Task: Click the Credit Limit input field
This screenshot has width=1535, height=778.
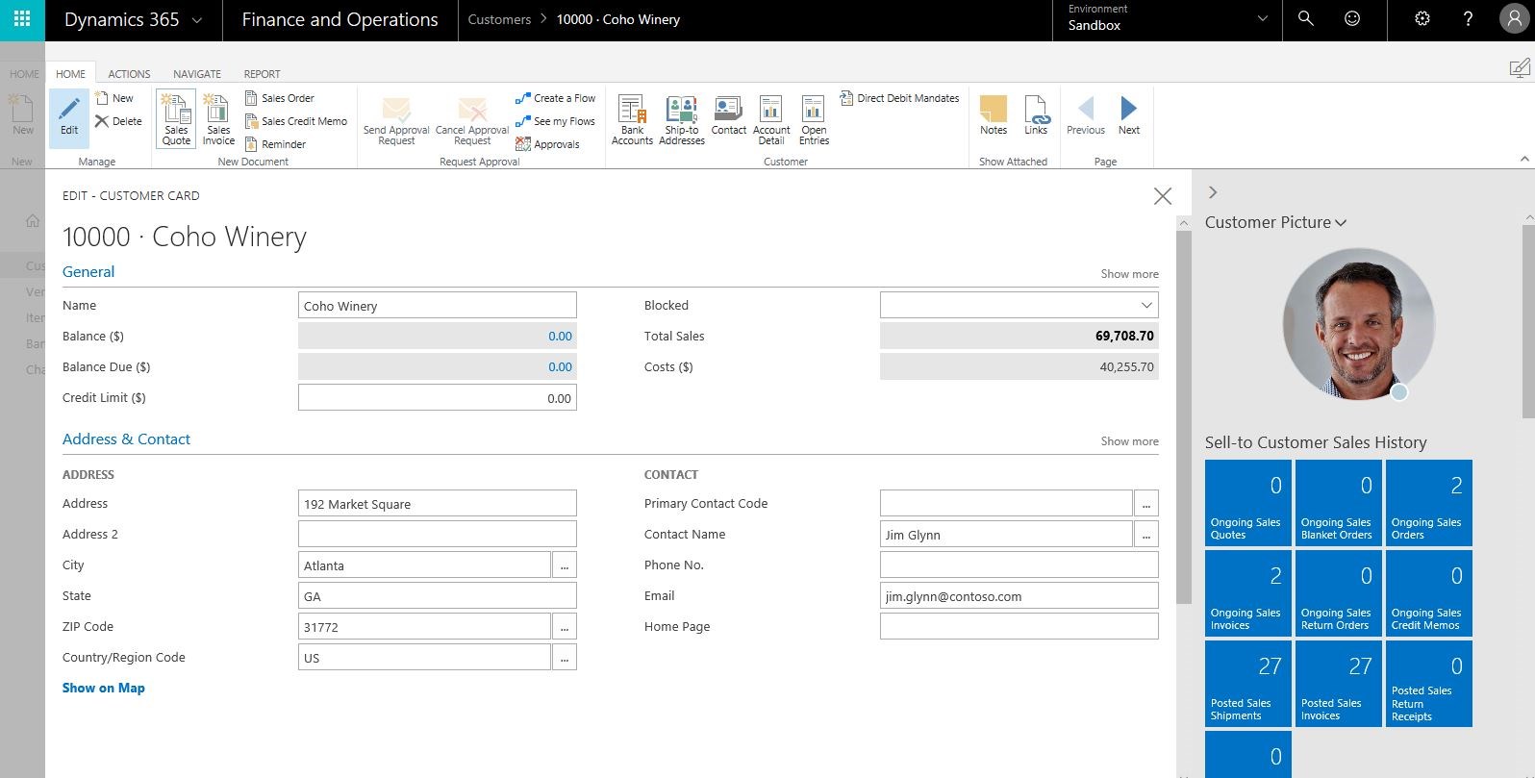Action: click(437, 398)
